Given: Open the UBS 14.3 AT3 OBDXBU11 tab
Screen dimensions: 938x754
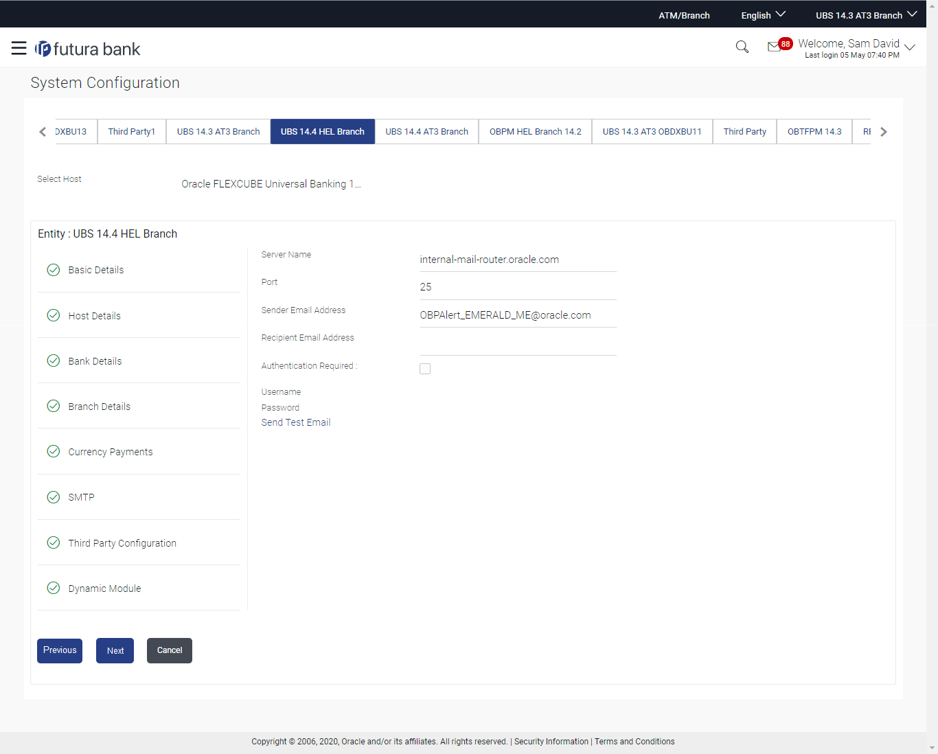Looking at the screenshot, I should (x=652, y=131).
